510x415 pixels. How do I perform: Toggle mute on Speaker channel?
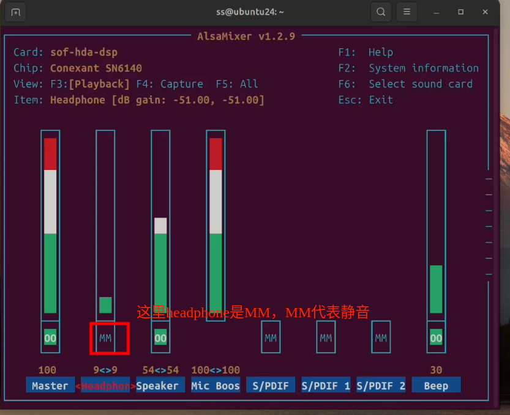point(160,338)
